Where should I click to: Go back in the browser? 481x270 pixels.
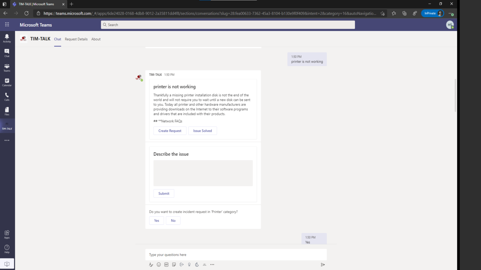click(x=5, y=13)
